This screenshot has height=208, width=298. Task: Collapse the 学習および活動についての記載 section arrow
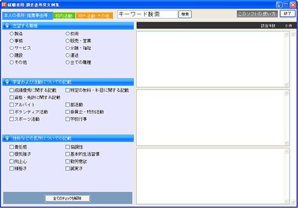point(7,82)
